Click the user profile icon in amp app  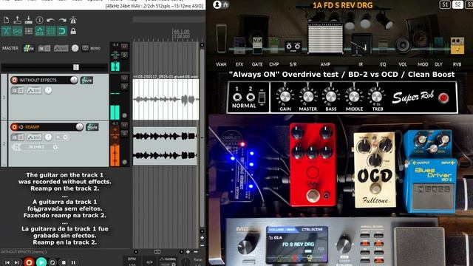point(217,4)
